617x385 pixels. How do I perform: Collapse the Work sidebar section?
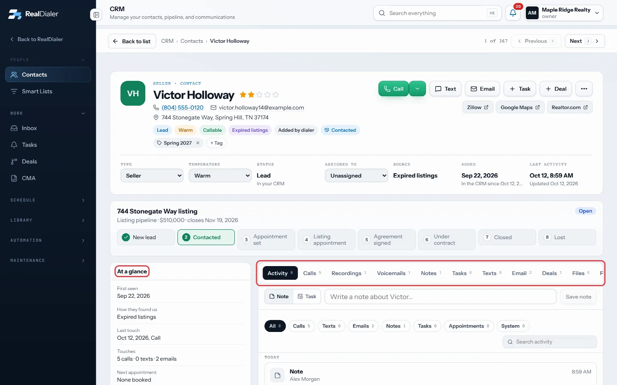tap(48, 113)
